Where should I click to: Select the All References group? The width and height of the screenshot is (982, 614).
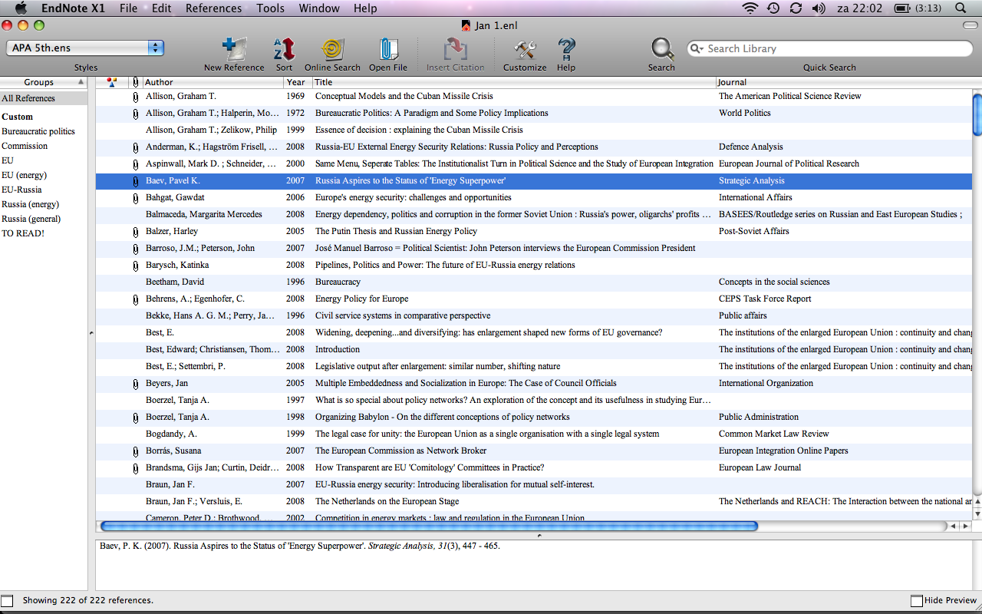pyautogui.click(x=44, y=98)
